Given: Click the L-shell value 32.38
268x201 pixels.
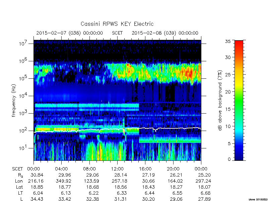Looking at the screenshot, I should coord(93,199).
